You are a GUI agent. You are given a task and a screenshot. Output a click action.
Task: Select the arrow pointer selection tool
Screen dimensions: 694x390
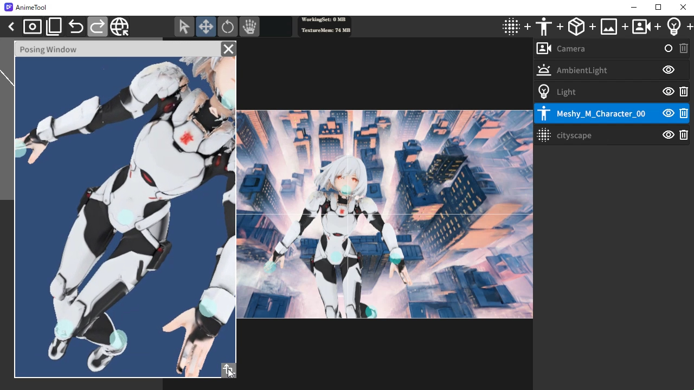(x=184, y=27)
